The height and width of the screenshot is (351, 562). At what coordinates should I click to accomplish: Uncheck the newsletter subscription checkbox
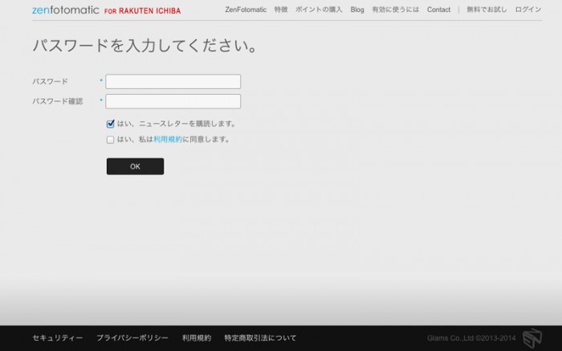coord(111,124)
